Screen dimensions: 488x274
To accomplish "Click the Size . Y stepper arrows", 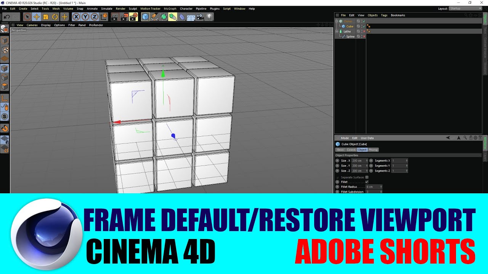I will point(367,166).
